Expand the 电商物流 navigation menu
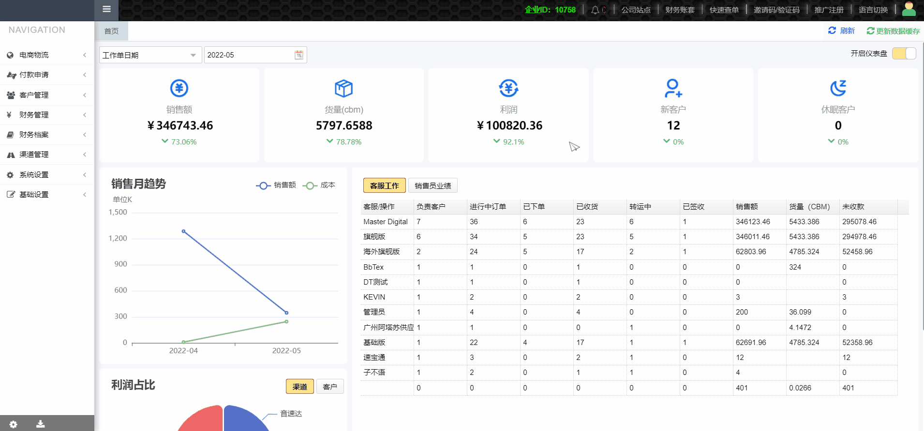Viewport: 924px width, 431px height. click(46, 55)
